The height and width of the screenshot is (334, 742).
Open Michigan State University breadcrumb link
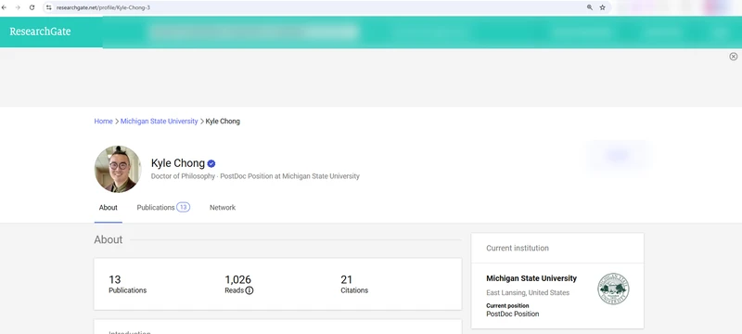[159, 122]
